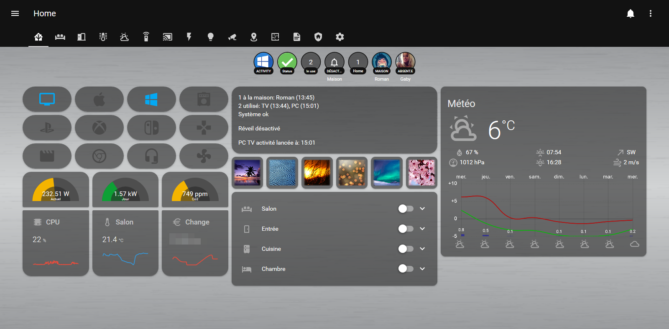Switch to the thermometer heating tab

point(103,37)
